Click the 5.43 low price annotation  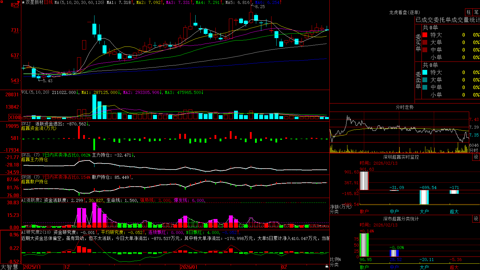(47, 81)
